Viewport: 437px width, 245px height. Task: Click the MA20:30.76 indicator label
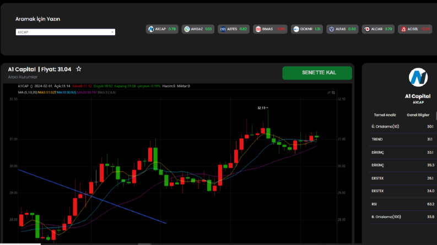pyautogui.click(x=87, y=92)
